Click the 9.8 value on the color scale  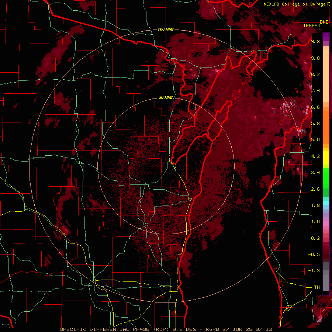pos(315,41)
